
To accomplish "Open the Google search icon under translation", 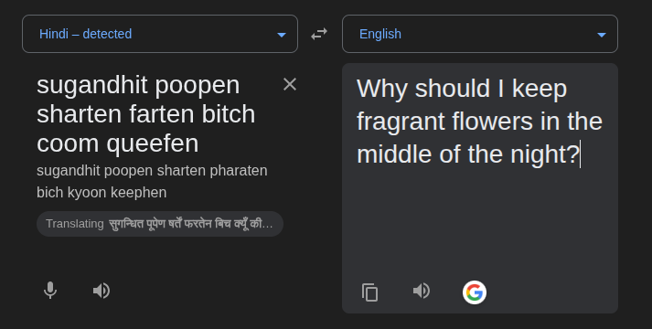I will tap(475, 292).
